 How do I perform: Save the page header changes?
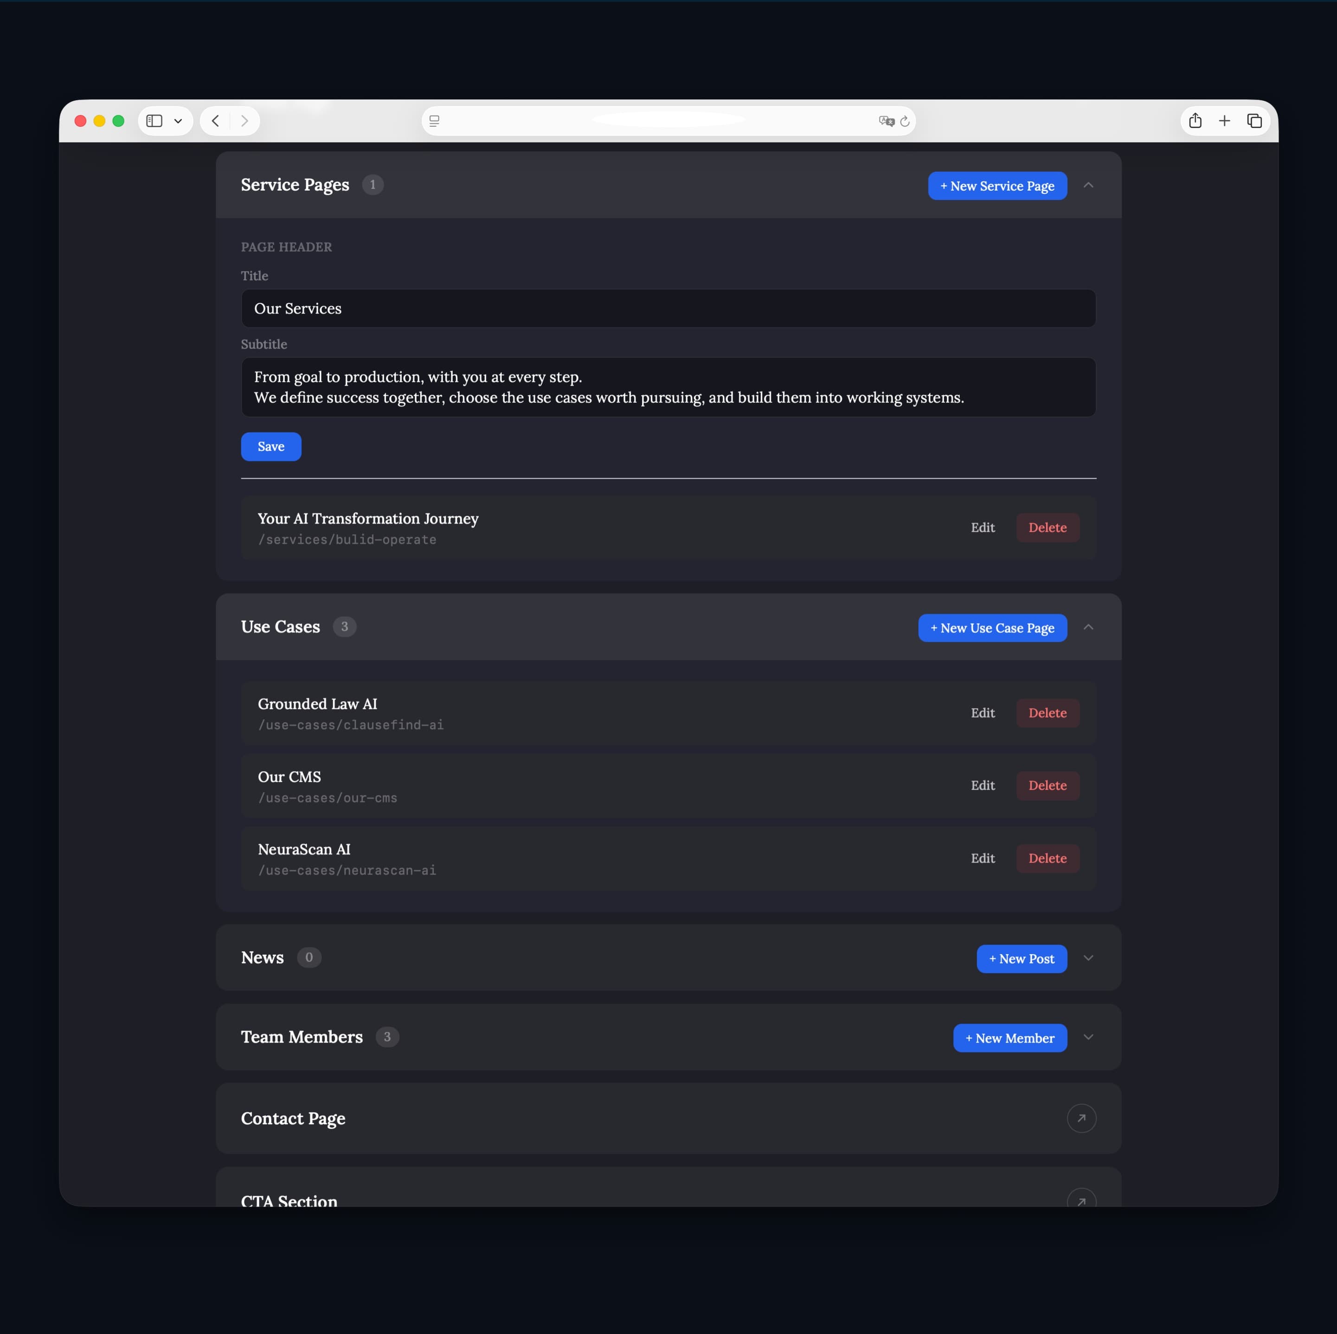pyautogui.click(x=270, y=446)
